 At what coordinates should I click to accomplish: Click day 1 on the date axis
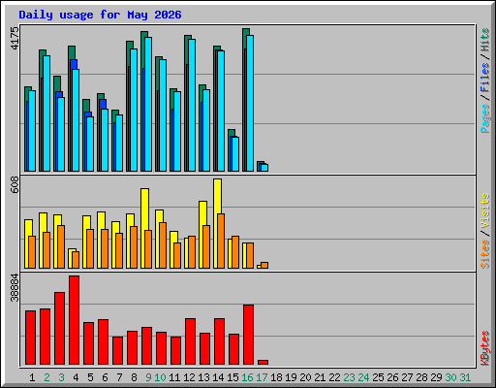pos(32,377)
